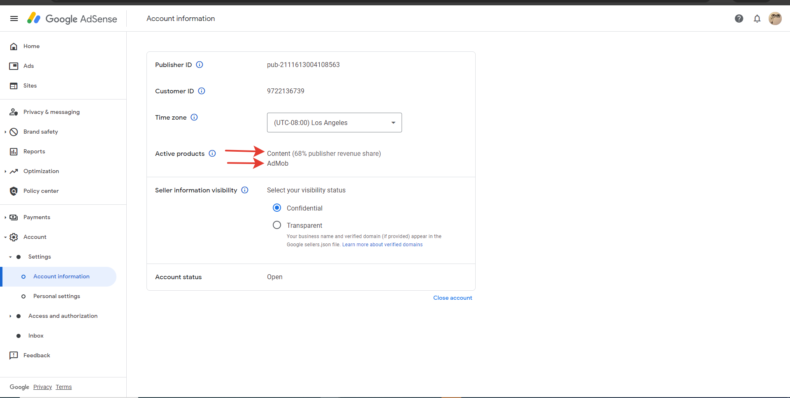Click the Account information page title
The image size is (790, 398).
click(181, 19)
